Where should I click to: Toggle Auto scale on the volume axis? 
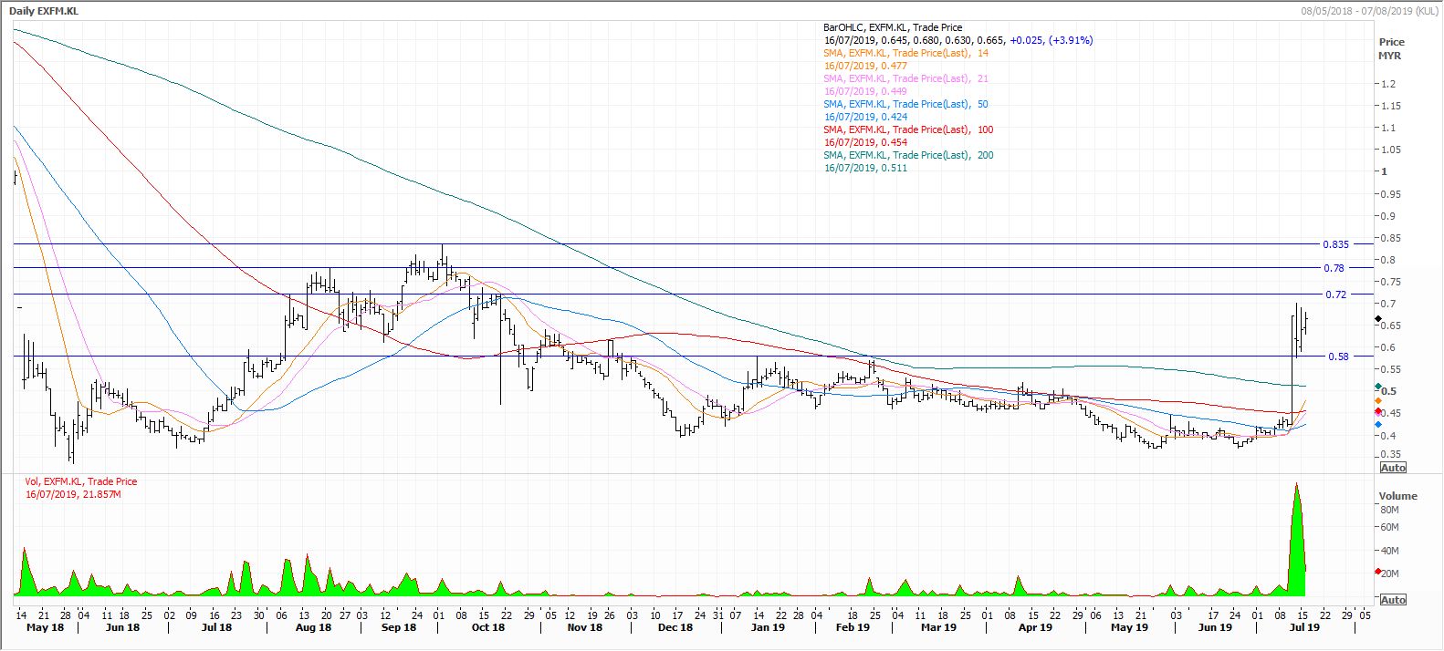click(1393, 600)
